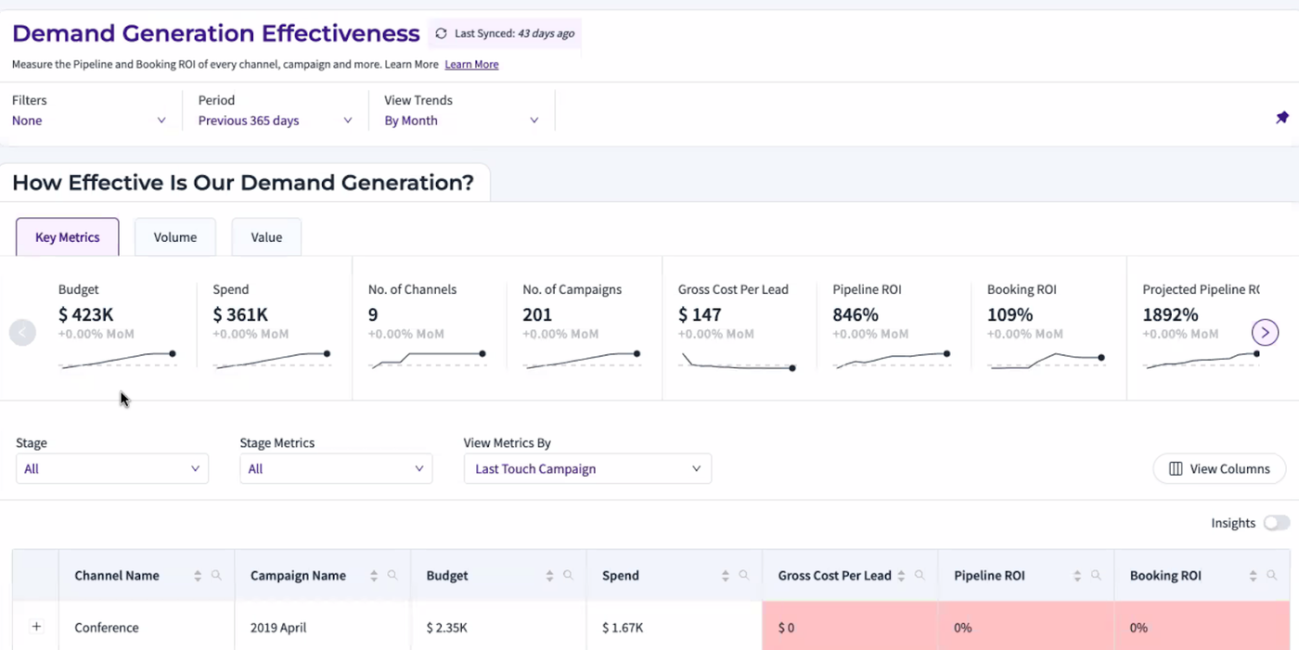Click the Gross Cost Per Lead $ 147 card
Screen dimensions: 1299x650
coord(739,328)
